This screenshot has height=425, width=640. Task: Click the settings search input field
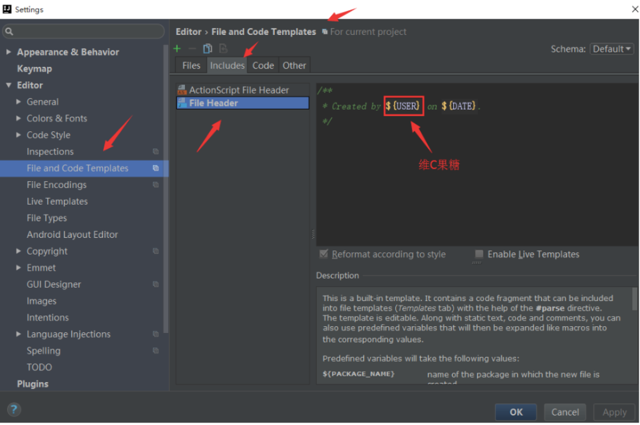coord(84,31)
